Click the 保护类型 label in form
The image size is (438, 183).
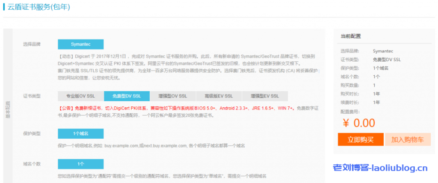coord(32,134)
